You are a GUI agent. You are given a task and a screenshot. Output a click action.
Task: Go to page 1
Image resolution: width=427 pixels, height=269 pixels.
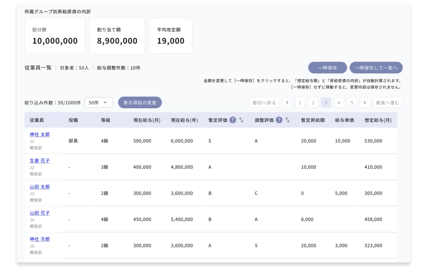pyautogui.click(x=300, y=102)
